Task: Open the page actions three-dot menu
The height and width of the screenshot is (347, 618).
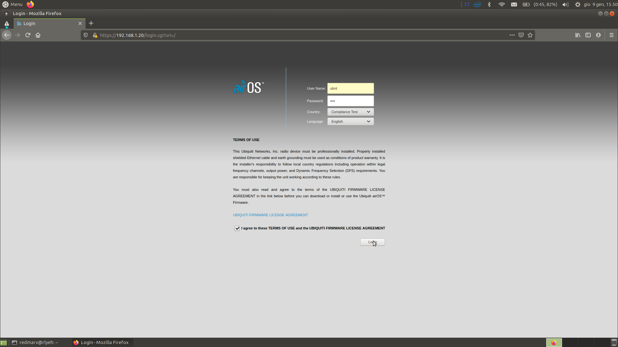Action: 512,35
